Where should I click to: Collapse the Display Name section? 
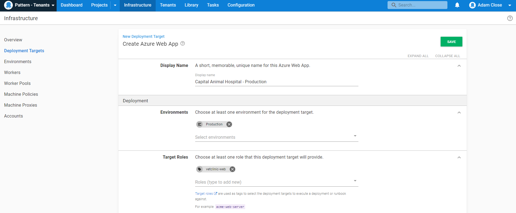[459, 66]
